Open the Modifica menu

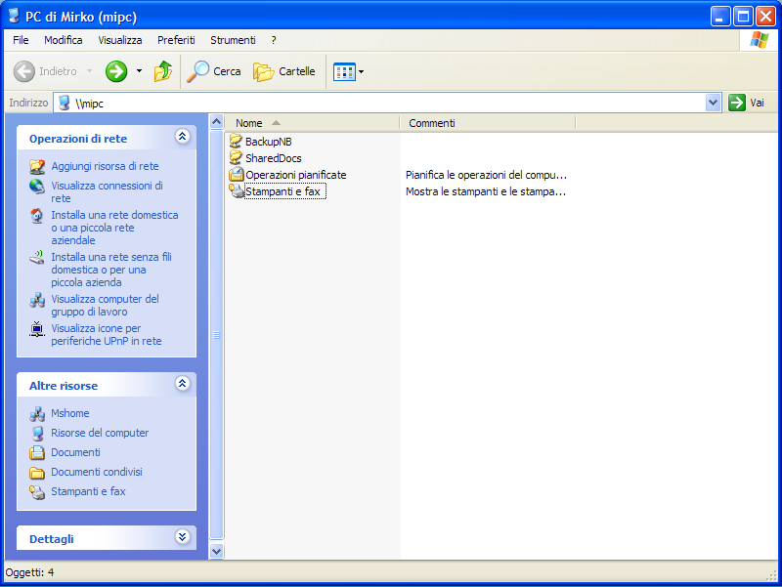coord(63,40)
